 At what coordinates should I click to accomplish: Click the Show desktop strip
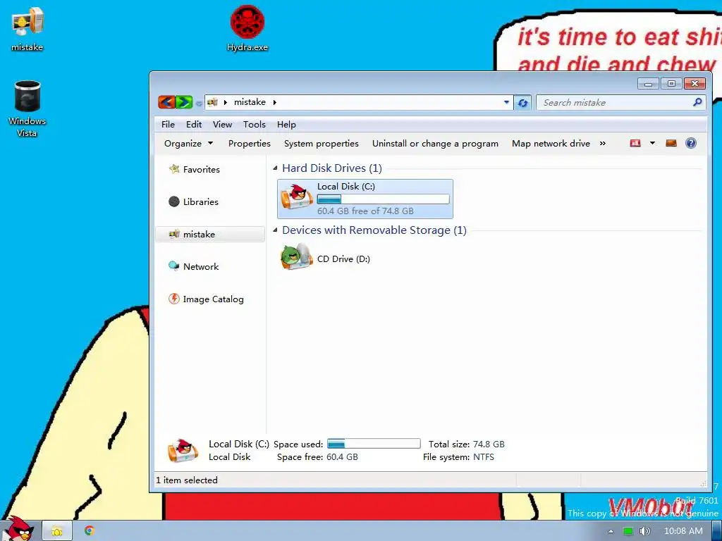point(716,531)
